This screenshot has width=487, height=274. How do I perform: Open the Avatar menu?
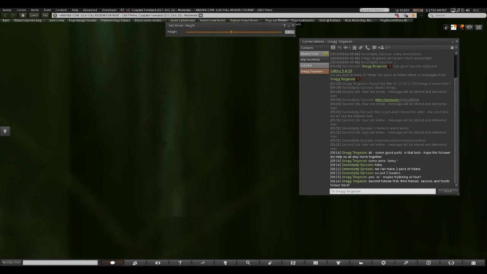pyautogui.click(x=7, y=10)
